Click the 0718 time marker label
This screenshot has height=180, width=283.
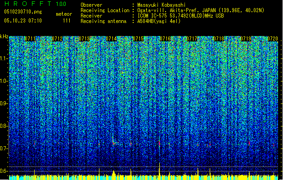(x=219, y=39)
